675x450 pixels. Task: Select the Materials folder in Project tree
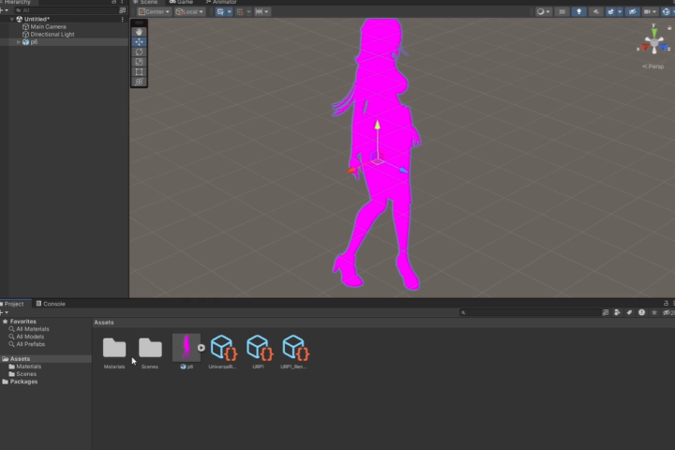28,367
